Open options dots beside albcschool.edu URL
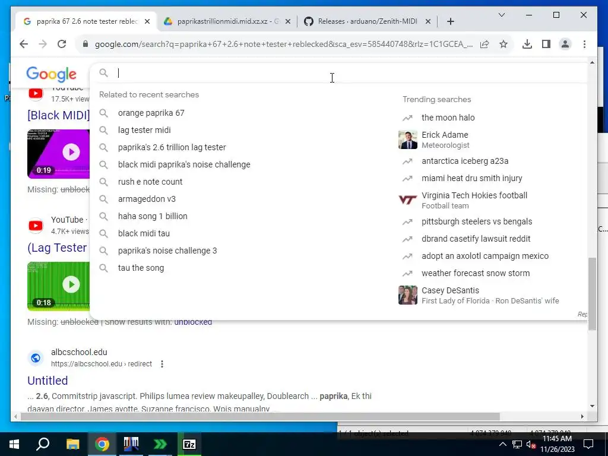The image size is (608, 456). (162, 364)
